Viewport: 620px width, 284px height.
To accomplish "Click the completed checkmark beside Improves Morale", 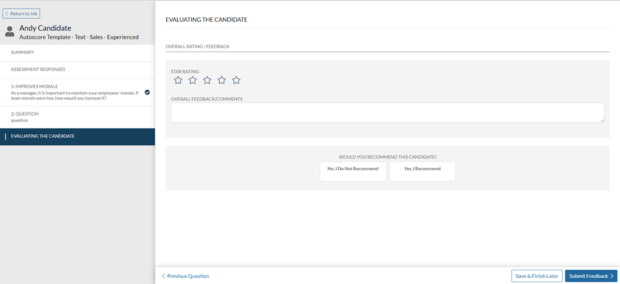I will coord(147,92).
